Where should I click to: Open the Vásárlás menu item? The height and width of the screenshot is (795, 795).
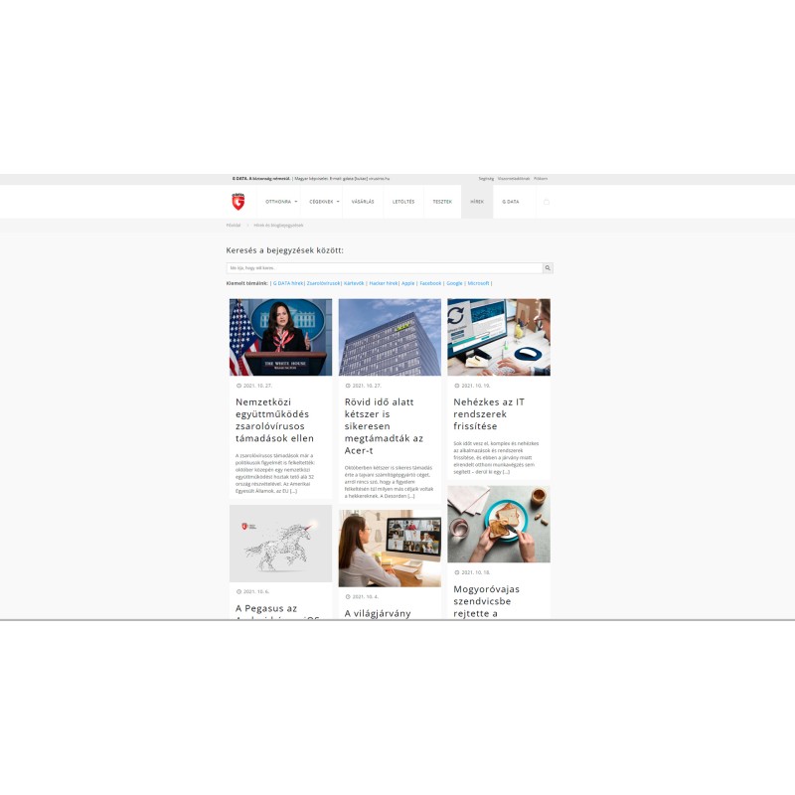(363, 202)
